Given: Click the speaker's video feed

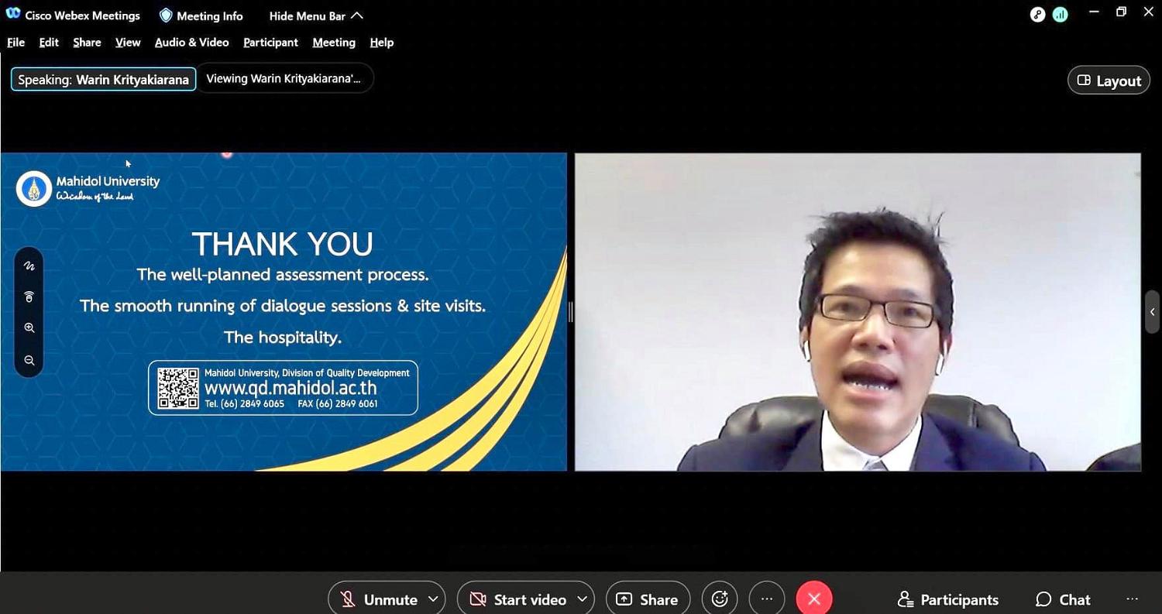Looking at the screenshot, I should [858, 312].
